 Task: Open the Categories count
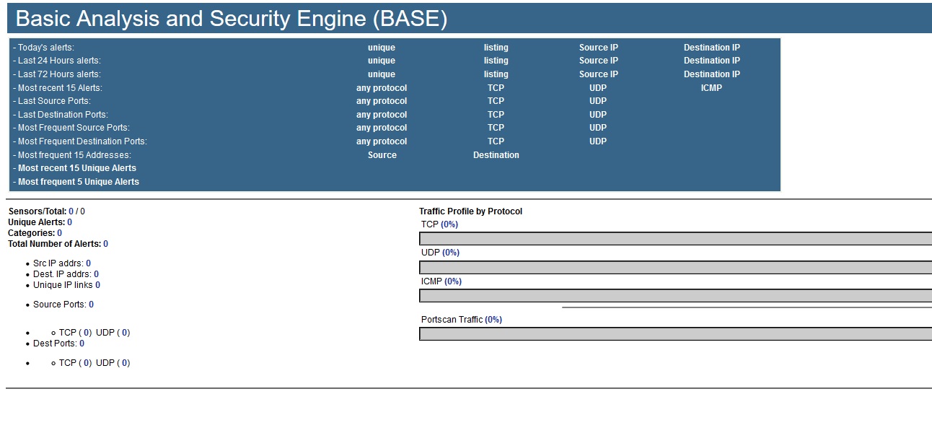(x=59, y=233)
